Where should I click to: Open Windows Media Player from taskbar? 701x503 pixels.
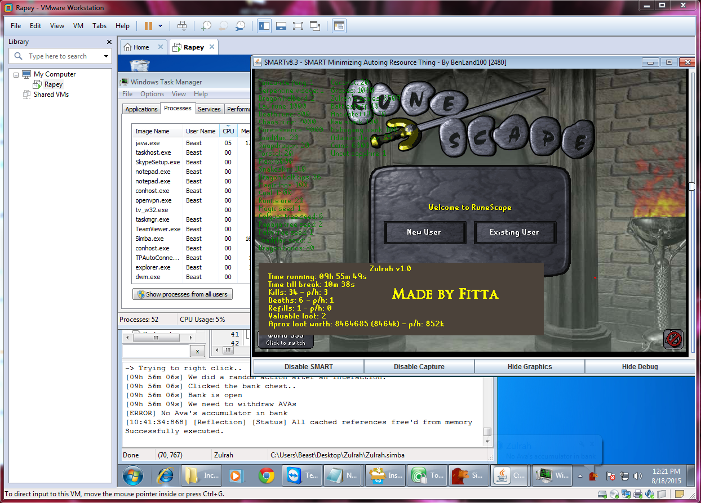click(x=236, y=475)
